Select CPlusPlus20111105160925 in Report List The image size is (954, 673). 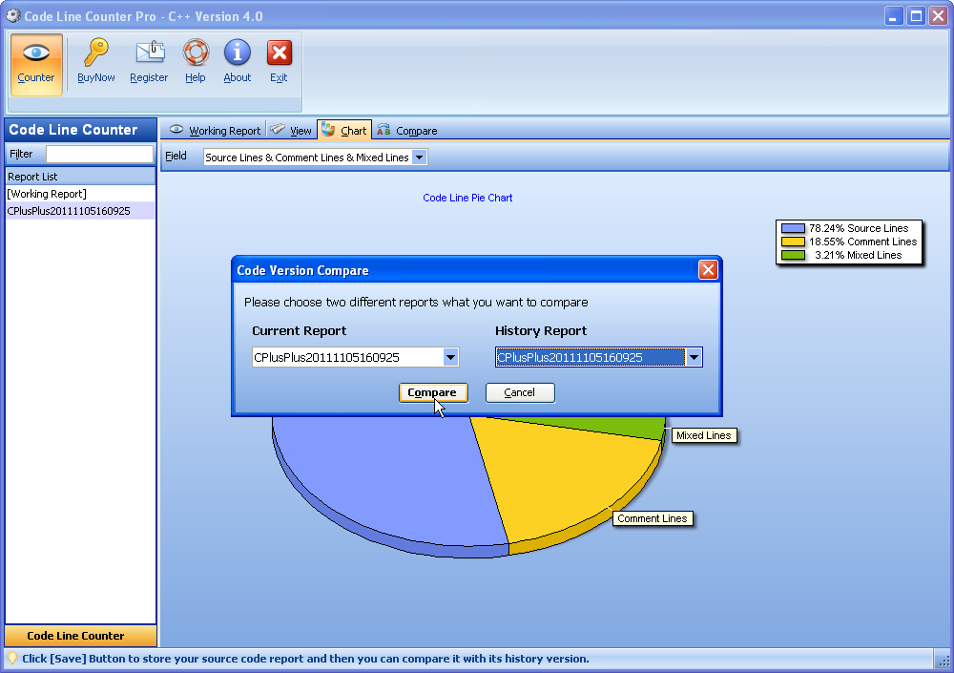(x=80, y=211)
